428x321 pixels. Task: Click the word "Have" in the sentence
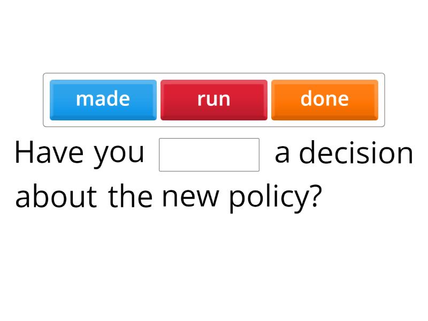(49, 152)
